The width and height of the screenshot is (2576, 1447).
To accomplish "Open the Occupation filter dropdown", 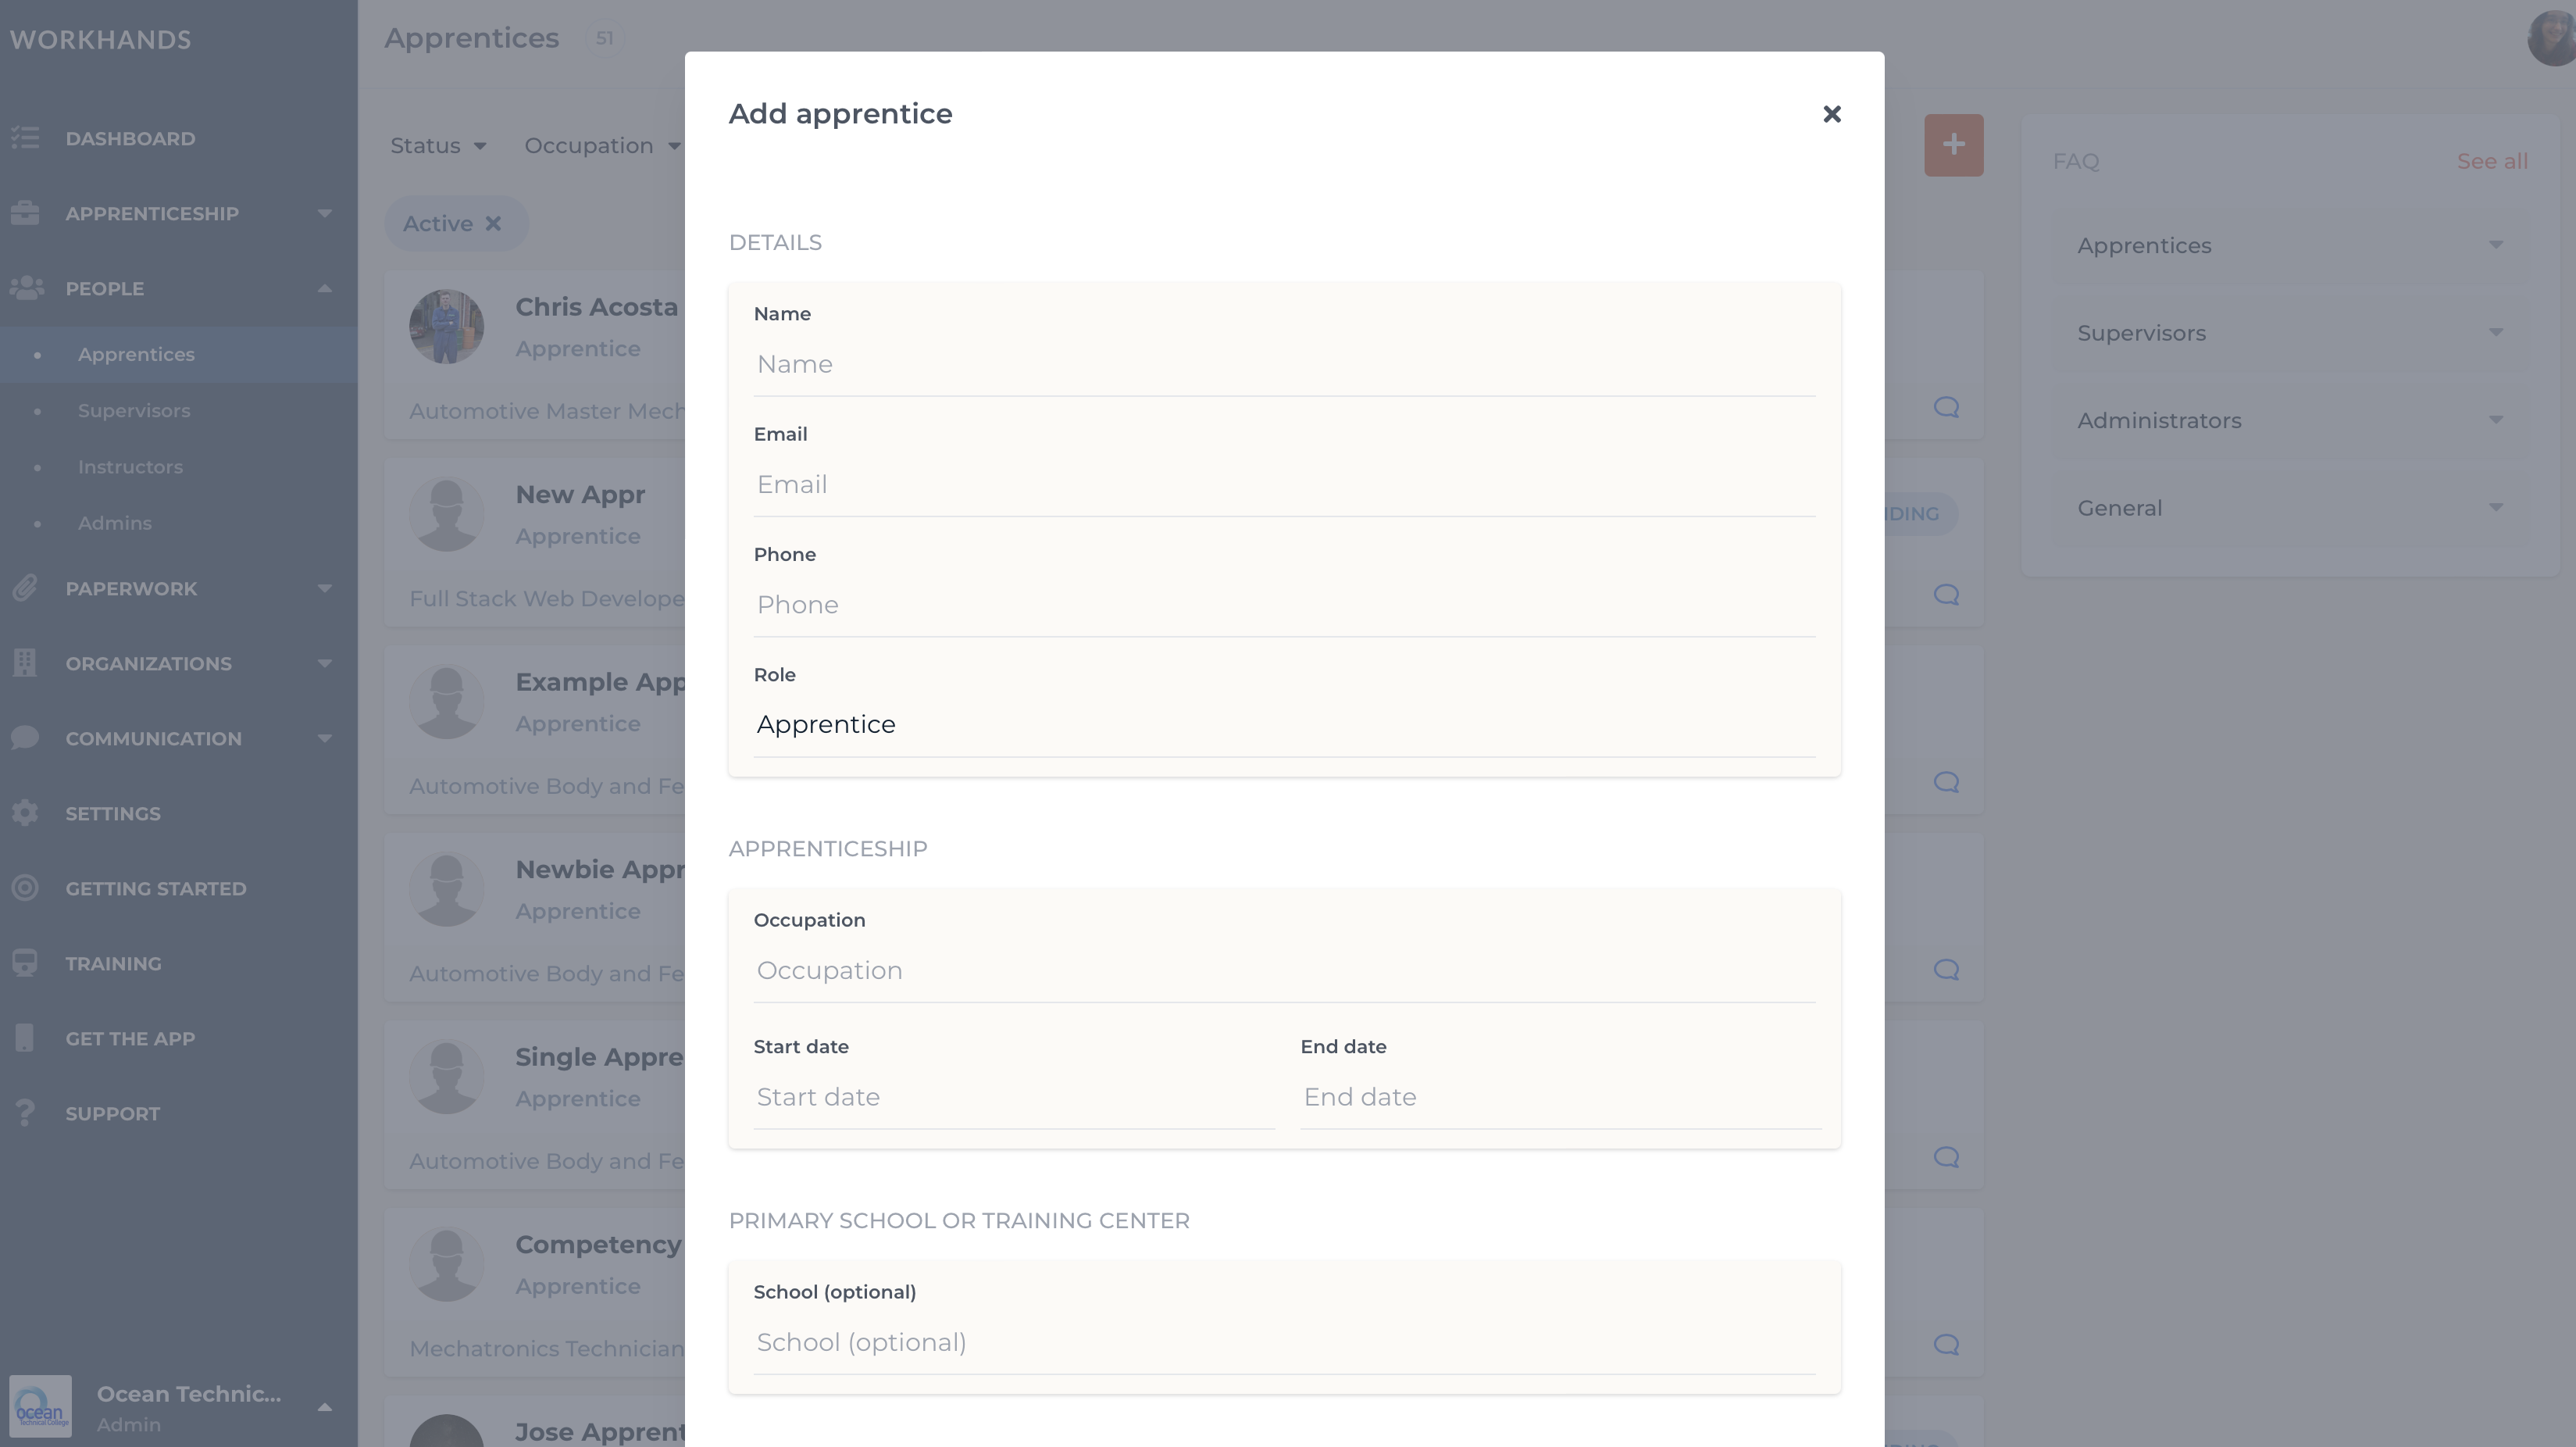I will (x=601, y=145).
